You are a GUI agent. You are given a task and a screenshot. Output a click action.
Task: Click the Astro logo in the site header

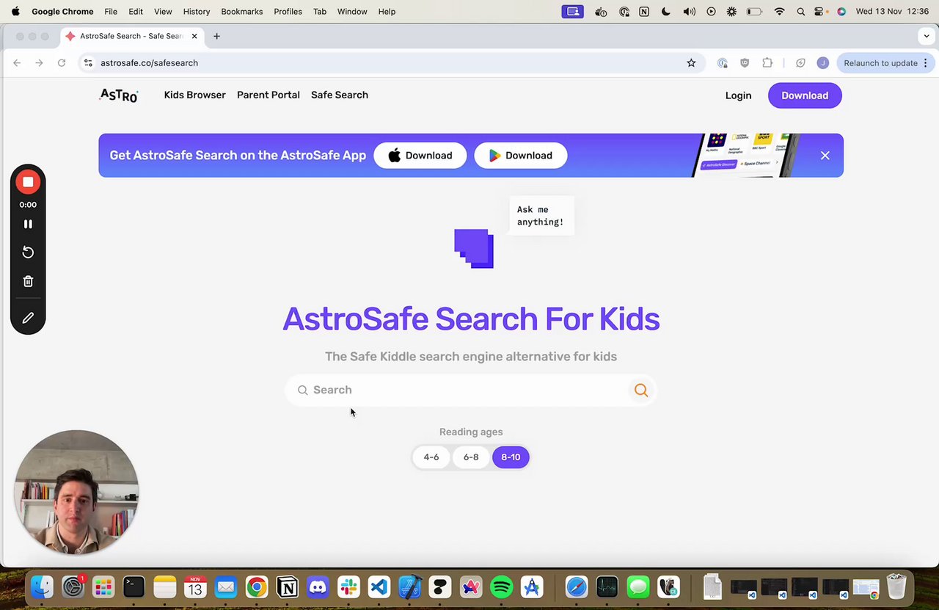119,95
